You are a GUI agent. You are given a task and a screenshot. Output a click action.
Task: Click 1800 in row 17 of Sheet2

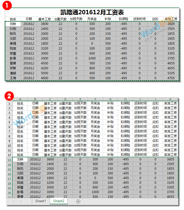click(x=50, y=178)
